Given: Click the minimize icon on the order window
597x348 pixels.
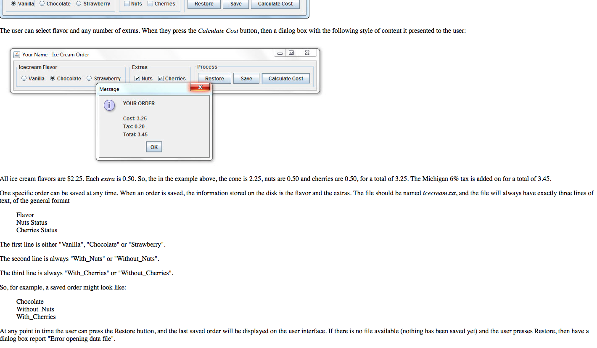Looking at the screenshot, I should [280, 53].
